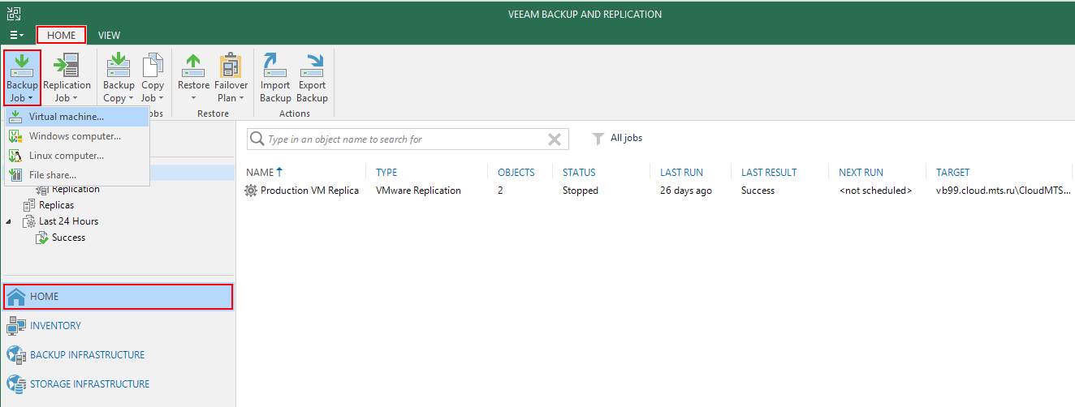The height and width of the screenshot is (407, 1075).
Task: Collapse the Last 24 Hours tree node
Action: point(10,221)
